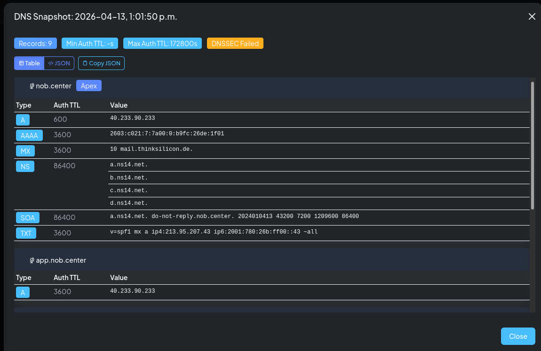Image resolution: width=541 pixels, height=351 pixels.
Task: Click the Auth TTL value 600
Action: point(60,119)
